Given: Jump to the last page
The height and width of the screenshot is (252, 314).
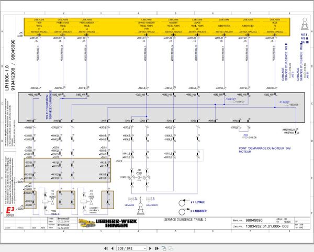Looking at the screenshot, I should pyautogui.click(x=157, y=248).
